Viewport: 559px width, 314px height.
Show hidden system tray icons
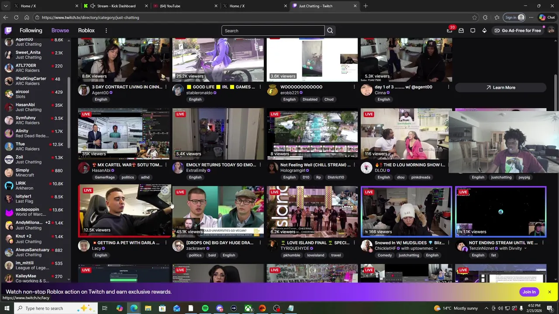pos(487,308)
